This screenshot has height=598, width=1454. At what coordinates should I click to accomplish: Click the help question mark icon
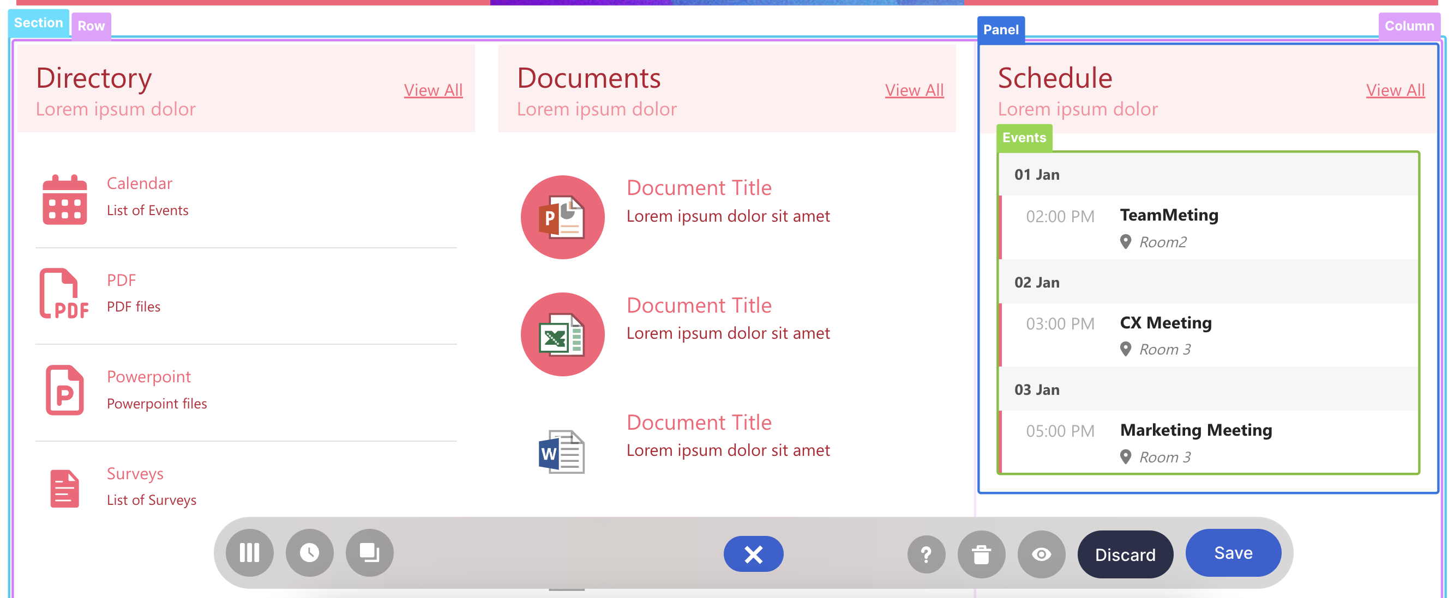(926, 554)
